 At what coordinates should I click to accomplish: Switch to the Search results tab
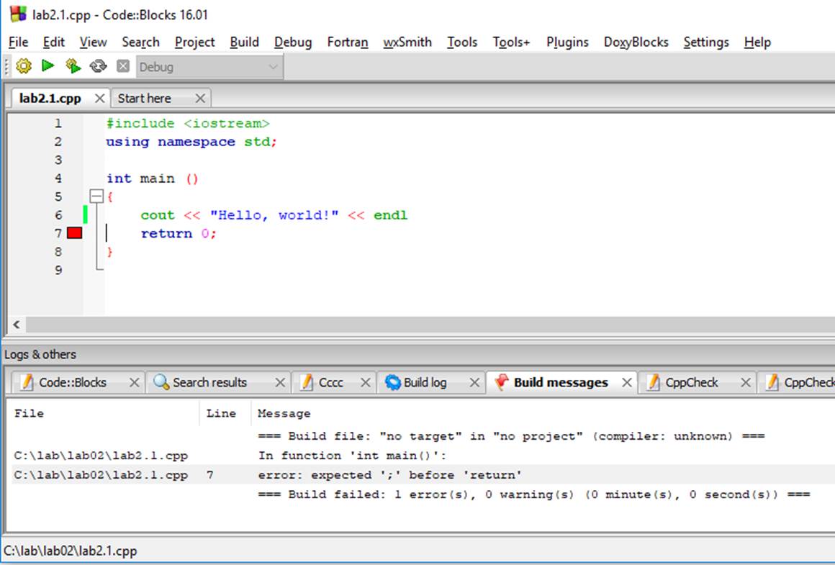209,382
